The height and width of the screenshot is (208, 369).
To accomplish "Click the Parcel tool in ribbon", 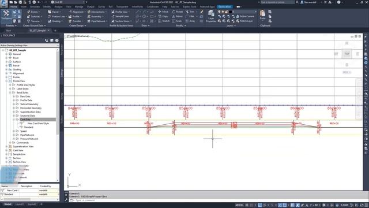I will point(54,12).
